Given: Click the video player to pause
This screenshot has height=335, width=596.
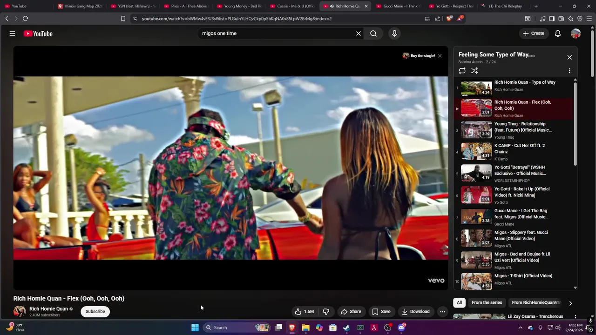Looking at the screenshot, I should (x=230, y=167).
